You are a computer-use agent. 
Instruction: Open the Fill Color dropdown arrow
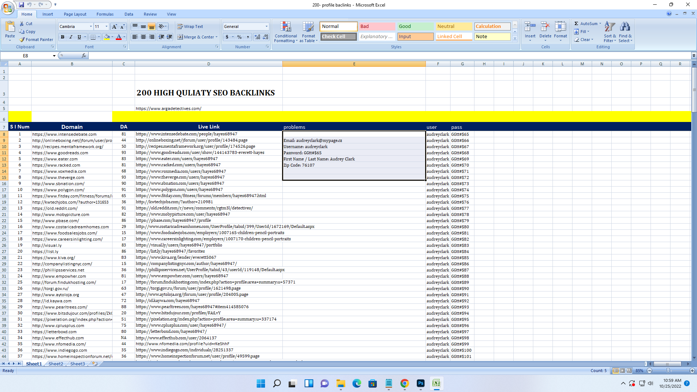pyautogui.click(x=112, y=37)
